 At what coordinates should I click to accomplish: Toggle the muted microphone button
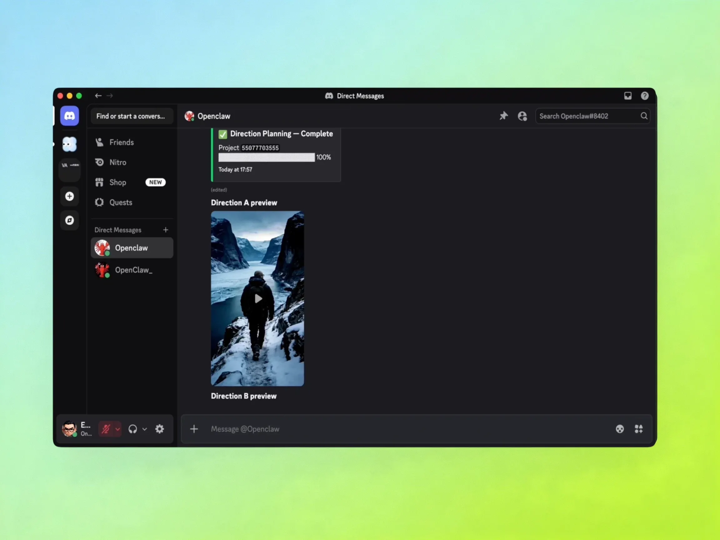click(x=106, y=429)
